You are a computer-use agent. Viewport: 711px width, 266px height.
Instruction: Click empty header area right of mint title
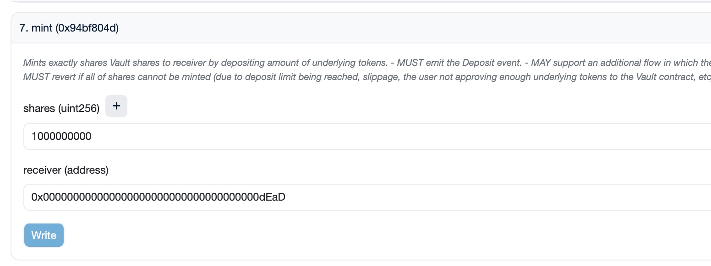(366, 28)
